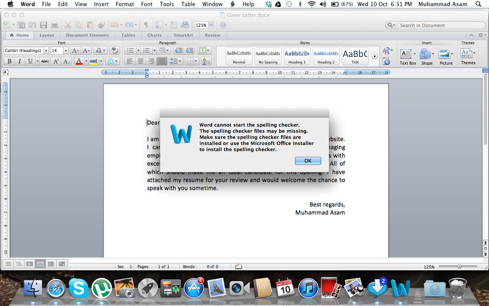Apply the Title style
The width and height of the screenshot is (489, 306).
pyautogui.click(x=355, y=56)
